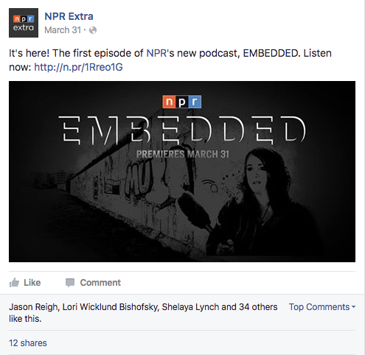Follow the blue NPR mention link
The image size is (365, 355).
[156, 53]
